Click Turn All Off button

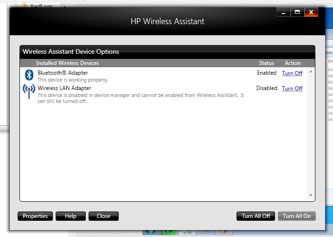pos(256,216)
